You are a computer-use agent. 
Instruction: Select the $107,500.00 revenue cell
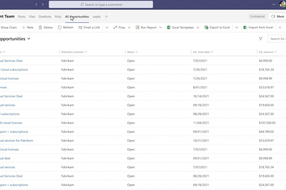(267, 123)
